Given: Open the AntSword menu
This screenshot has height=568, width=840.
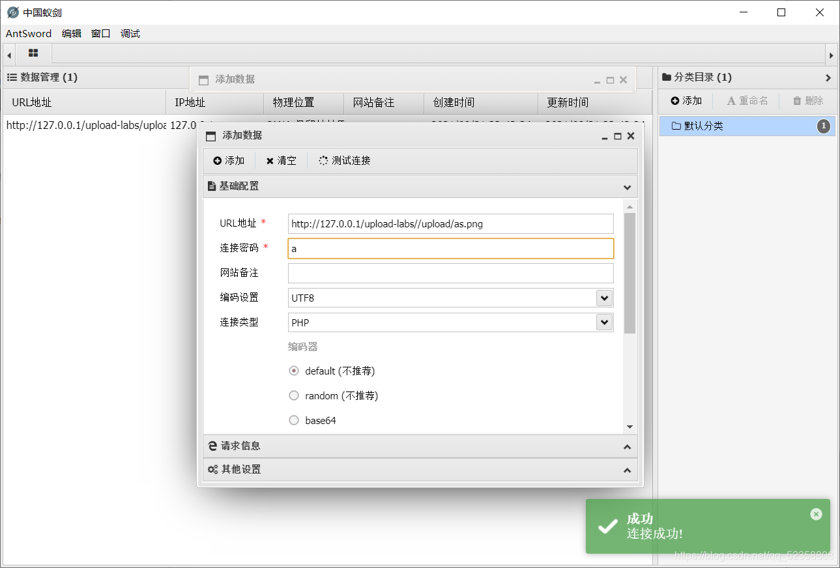Looking at the screenshot, I should [29, 34].
